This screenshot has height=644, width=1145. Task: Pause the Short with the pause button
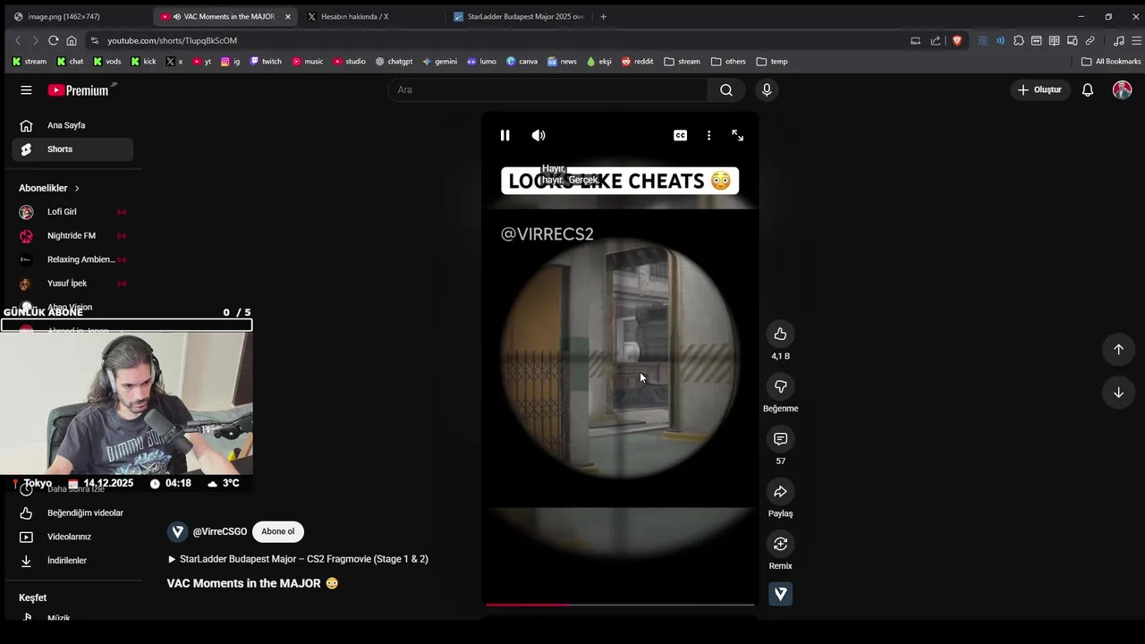click(505, 135)
